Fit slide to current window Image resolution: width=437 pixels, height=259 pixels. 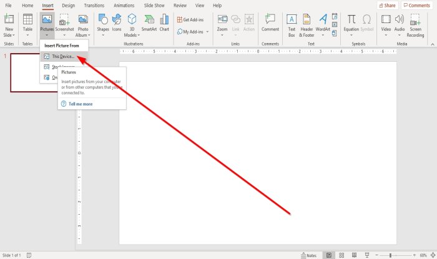point(433,255)
